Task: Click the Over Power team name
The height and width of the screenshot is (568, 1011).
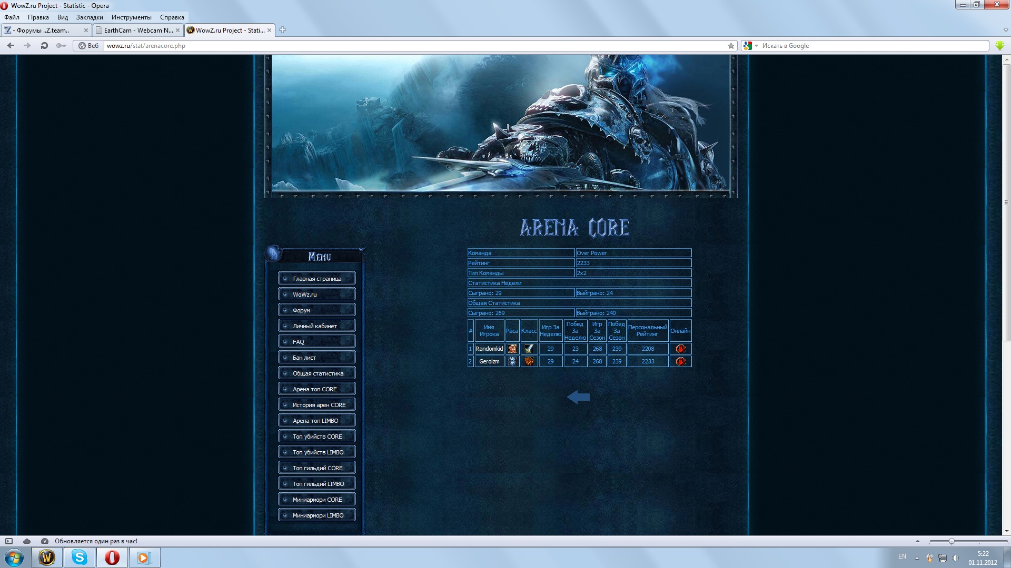Action: pos(591,253)
